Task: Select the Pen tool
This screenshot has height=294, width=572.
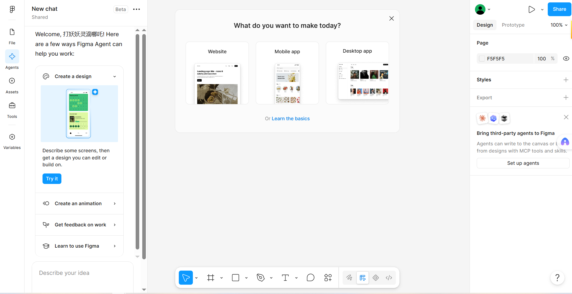Action: click(x=261, y=278)
